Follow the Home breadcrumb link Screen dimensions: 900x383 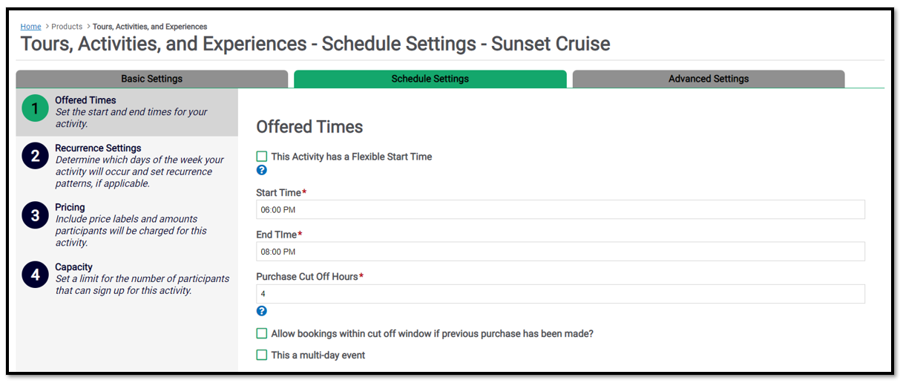30,27
